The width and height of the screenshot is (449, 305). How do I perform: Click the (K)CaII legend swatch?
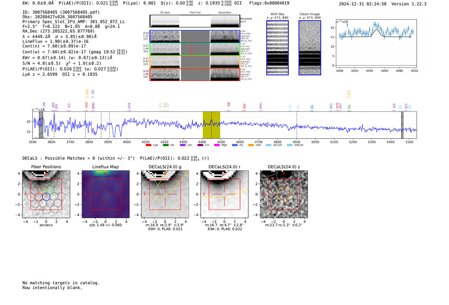(x=268, y=145)
